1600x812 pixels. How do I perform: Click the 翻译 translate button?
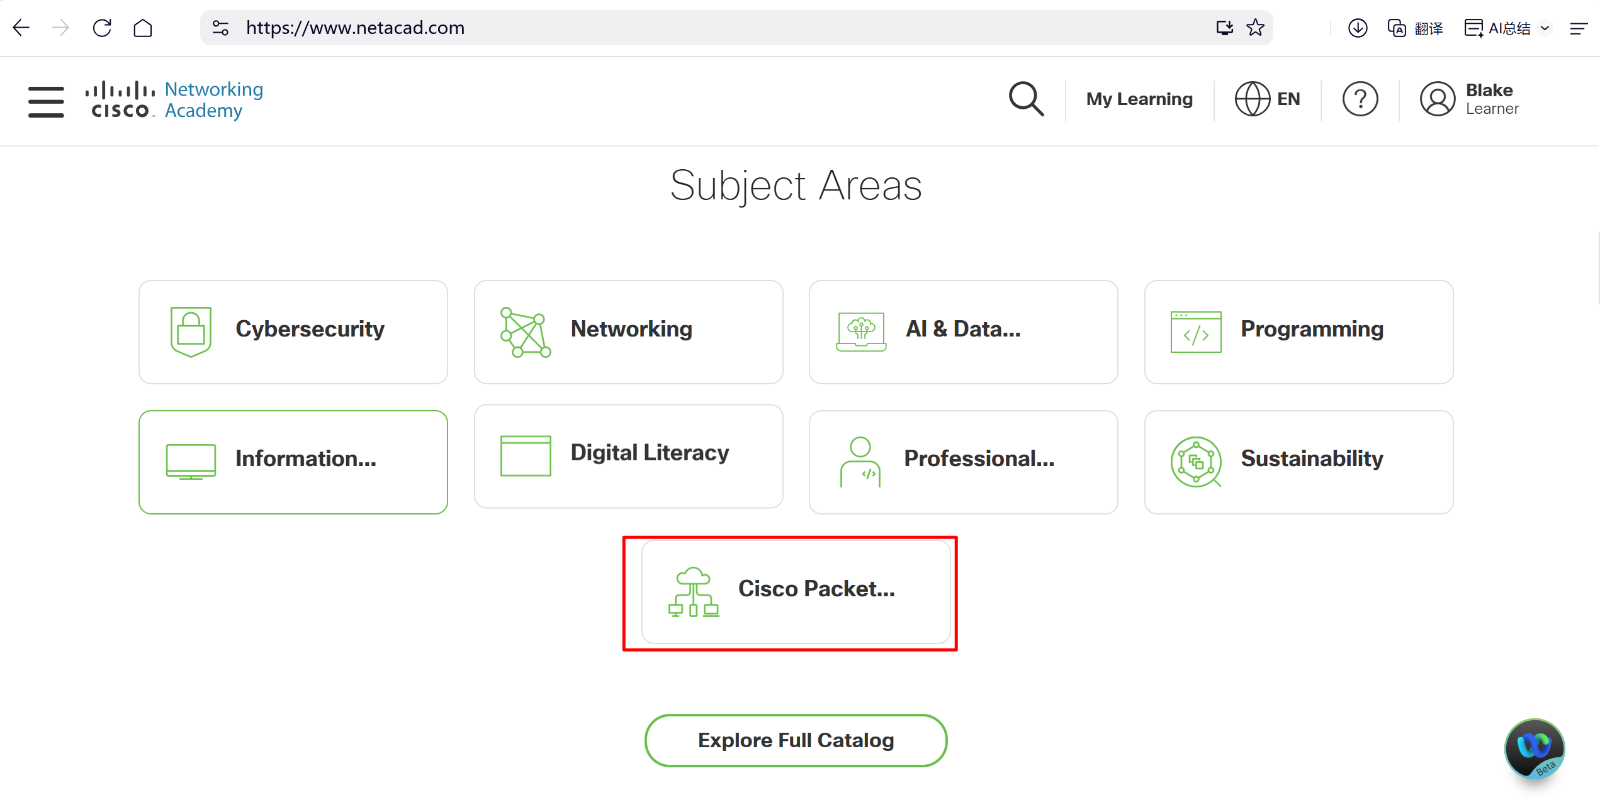(x=1415, y=28)
